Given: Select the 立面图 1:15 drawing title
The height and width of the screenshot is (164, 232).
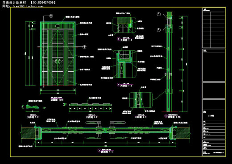Looking at the screenshot, I should (57, 100).
